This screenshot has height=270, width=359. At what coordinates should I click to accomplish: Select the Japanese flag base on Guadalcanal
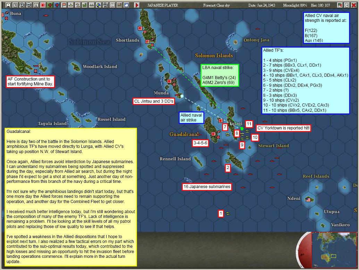214,134
